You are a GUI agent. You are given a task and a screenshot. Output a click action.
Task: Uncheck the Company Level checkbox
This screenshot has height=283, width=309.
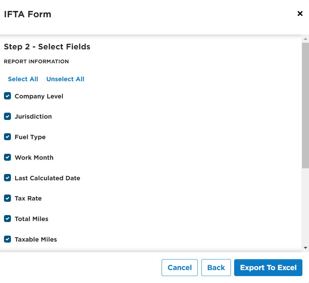coord(8,96)
